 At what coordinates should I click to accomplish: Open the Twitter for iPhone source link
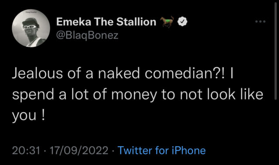click(x=162, y=151)
